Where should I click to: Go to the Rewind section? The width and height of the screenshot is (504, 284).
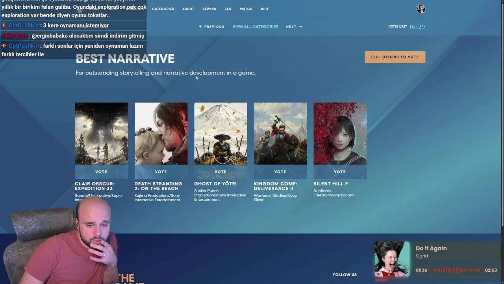(x=209, y=9)
